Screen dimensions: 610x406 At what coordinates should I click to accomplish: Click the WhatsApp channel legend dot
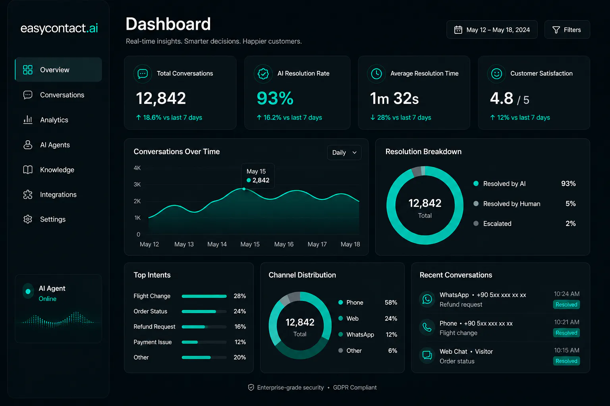340,334
